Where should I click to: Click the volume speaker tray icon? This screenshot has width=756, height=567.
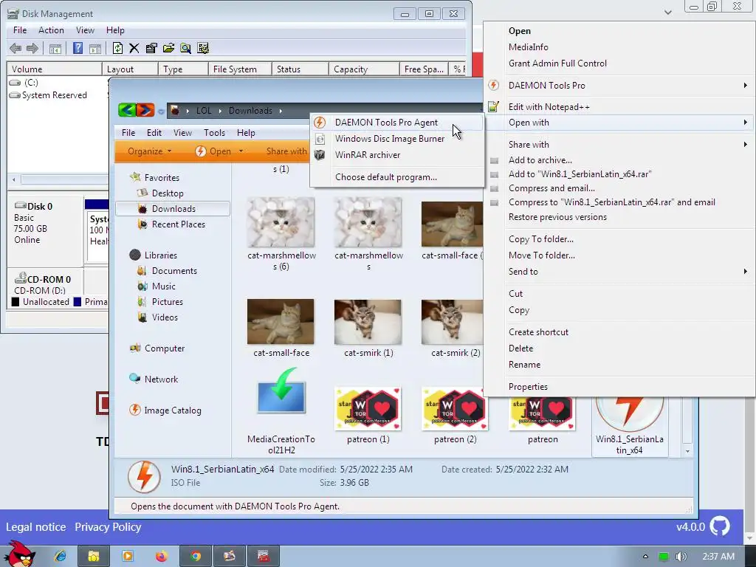click(x=681, y=557)
